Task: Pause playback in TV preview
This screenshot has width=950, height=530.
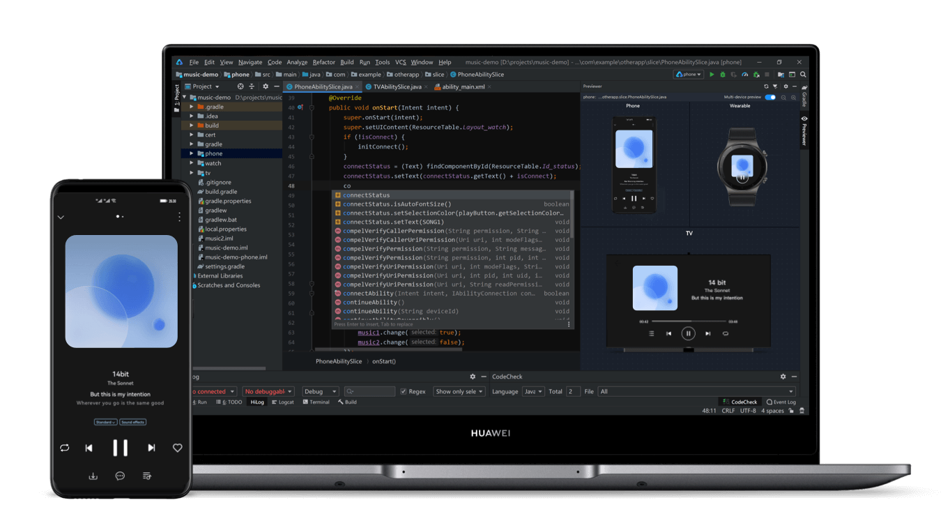Action: point(688,333)
